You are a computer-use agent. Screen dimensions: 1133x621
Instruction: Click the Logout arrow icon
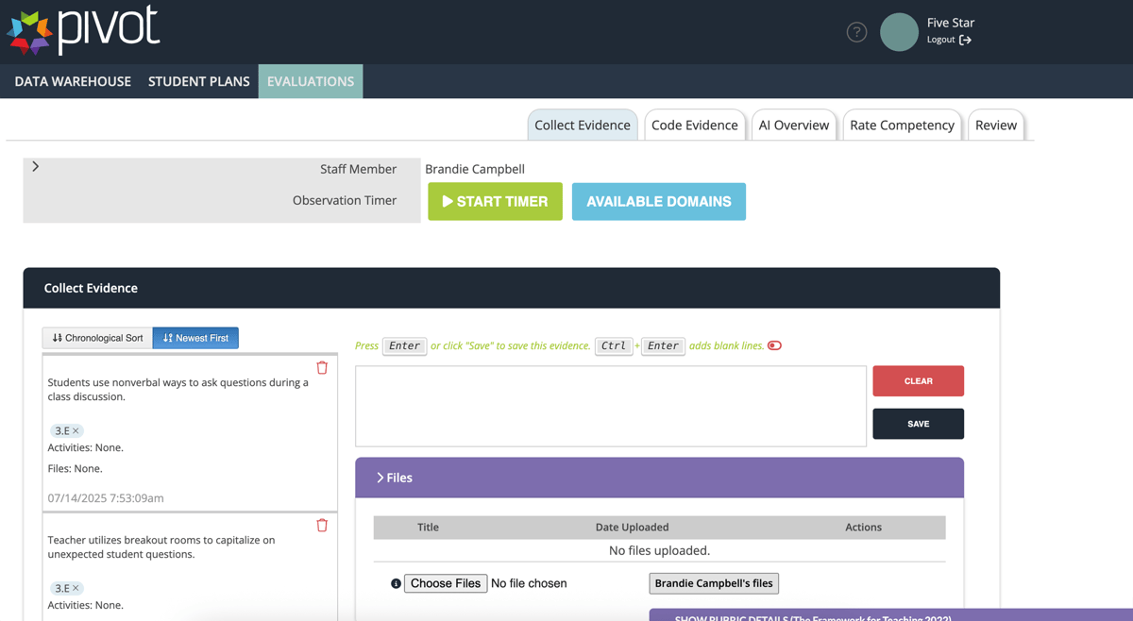pyautogui.click(x=965, y=40)
